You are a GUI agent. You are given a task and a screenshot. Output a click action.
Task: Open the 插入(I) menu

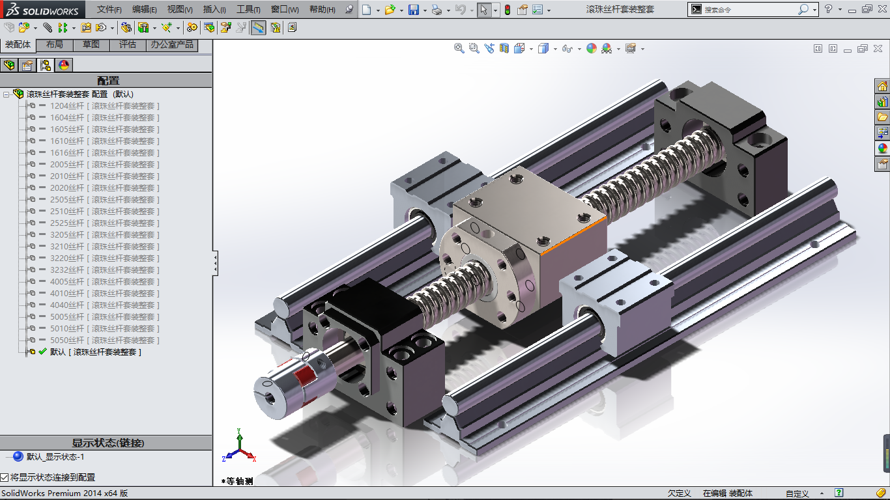[214, 10]
